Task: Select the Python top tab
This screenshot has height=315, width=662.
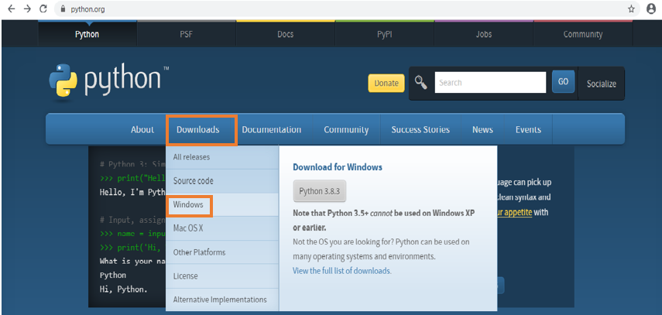Action: (87, 34)
